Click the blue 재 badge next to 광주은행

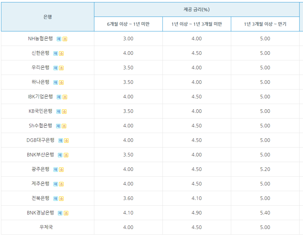coord(56,169)
